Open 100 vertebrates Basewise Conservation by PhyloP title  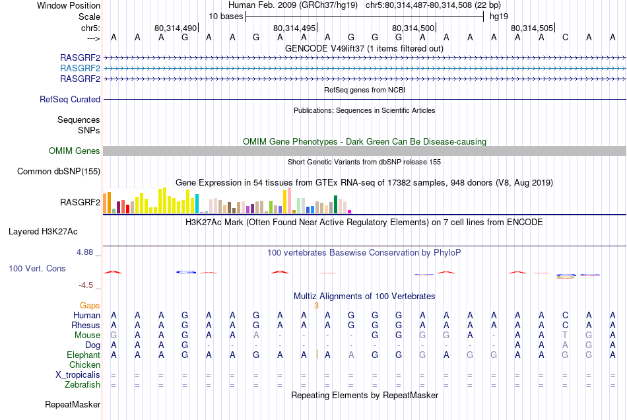coord(364,252)
